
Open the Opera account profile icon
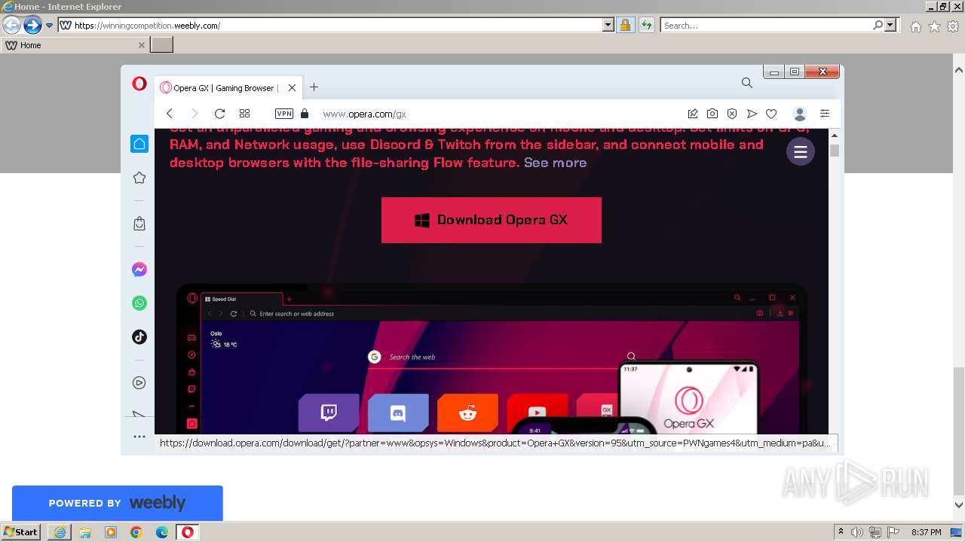point(800,114)
